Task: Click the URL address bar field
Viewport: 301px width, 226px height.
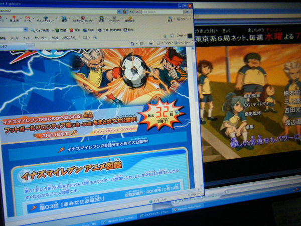Action: point(58,11)
